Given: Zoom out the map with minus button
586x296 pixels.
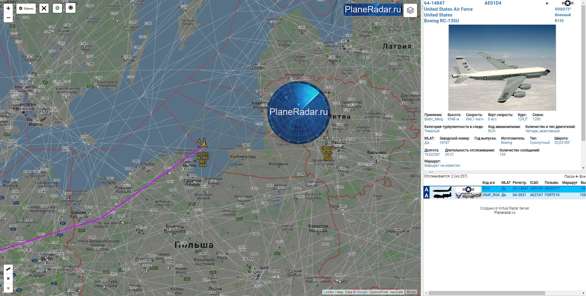Looking at the screenshot, I should [x=8, y=18].
